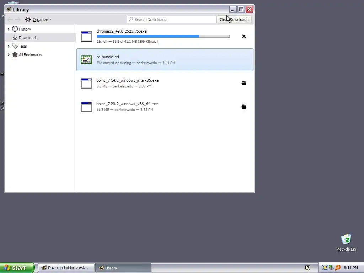Open containing folder for boinc_7.20.2_windows_x86_64.exe

[x=244, y=107]
